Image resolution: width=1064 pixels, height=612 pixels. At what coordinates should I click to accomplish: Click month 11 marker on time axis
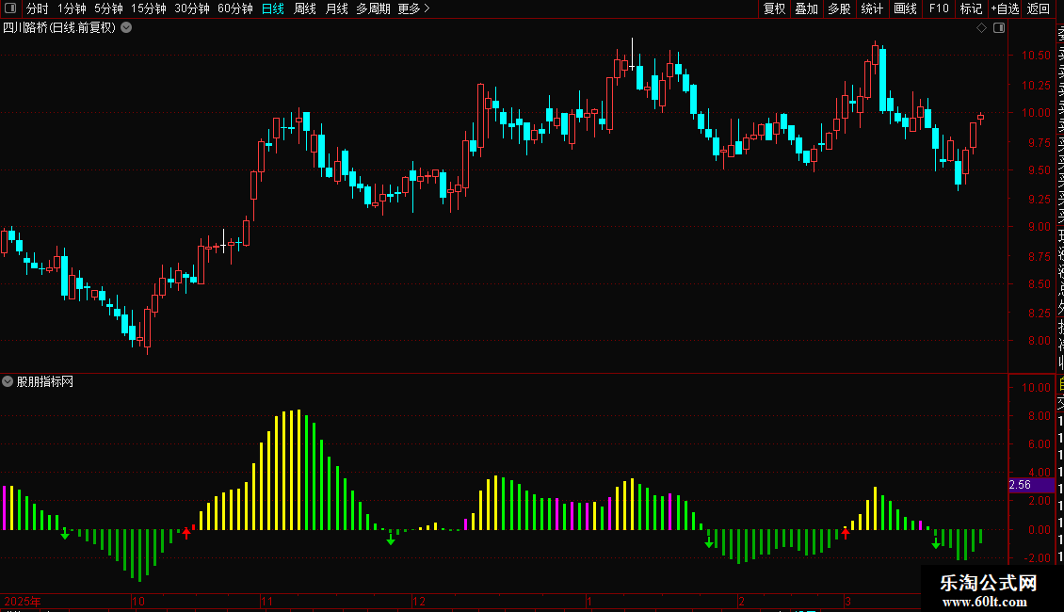click(266, 601)
